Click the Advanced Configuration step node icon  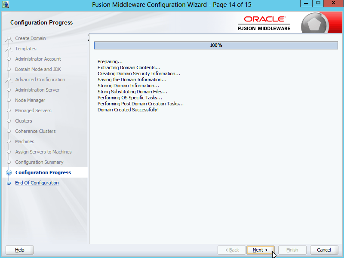click(x=9, y=80)
